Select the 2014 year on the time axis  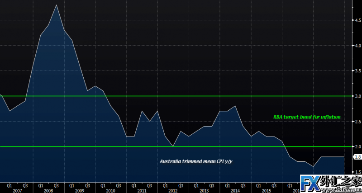point(235,190)
